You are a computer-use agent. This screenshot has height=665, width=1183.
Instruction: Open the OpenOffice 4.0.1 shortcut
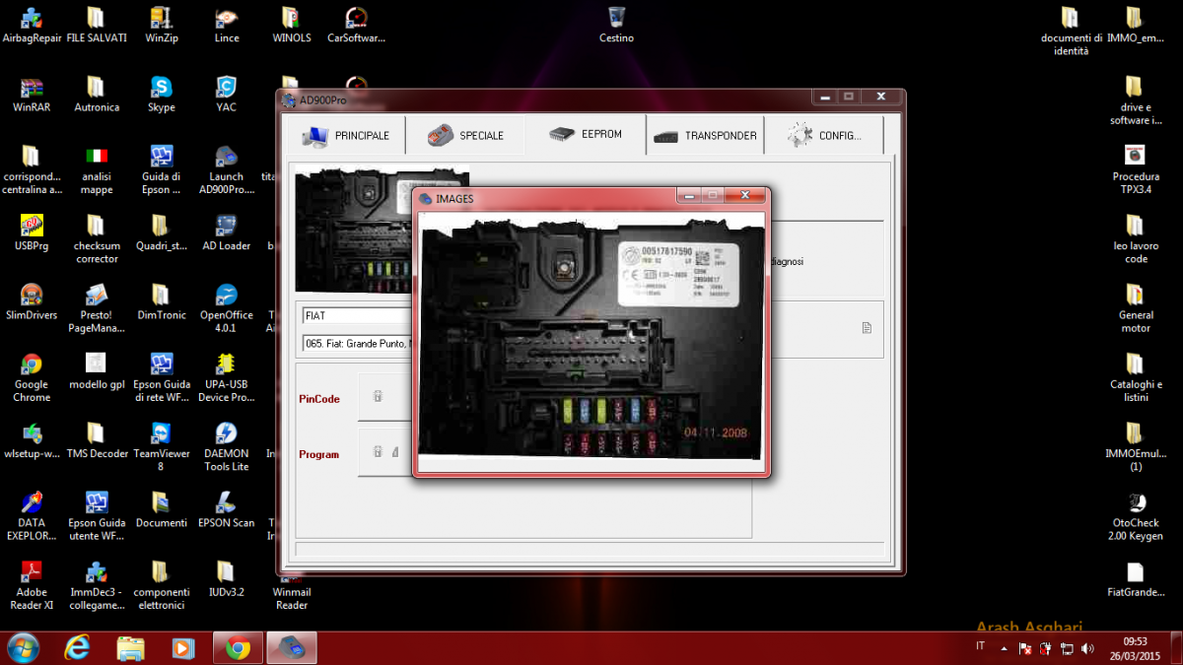click(x=227, y=307)
